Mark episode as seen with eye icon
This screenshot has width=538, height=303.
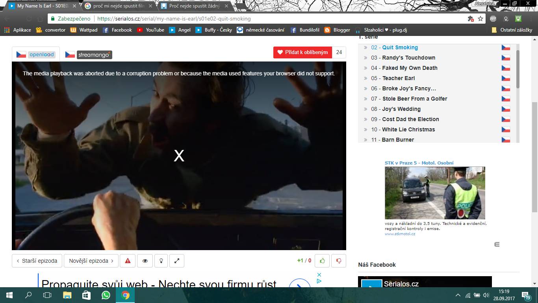click(145, 261)
